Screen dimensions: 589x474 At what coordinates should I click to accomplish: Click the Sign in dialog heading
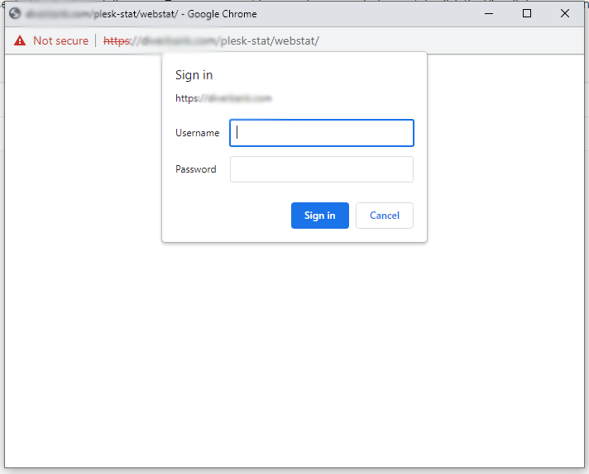coord(194,75)
